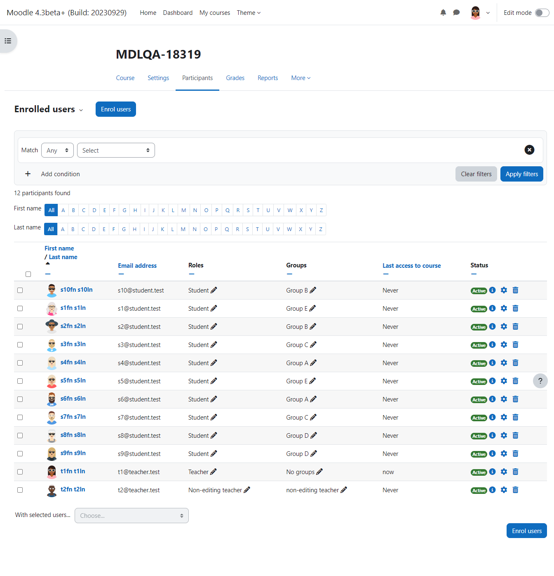This screenshot has height=576, width=554.
Task: Edit enrolment gear for s8fn s8ln
Action: pos(504,435)
